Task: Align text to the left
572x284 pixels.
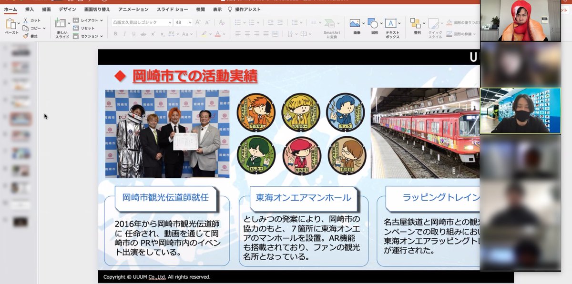Action: tap(238, 34)
